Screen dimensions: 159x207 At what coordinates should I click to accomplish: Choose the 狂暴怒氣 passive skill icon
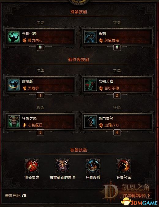(x=123, y=166)
